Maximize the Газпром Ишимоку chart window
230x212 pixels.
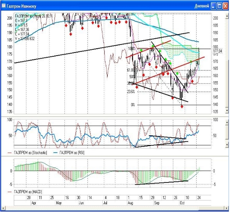(219, 6)
